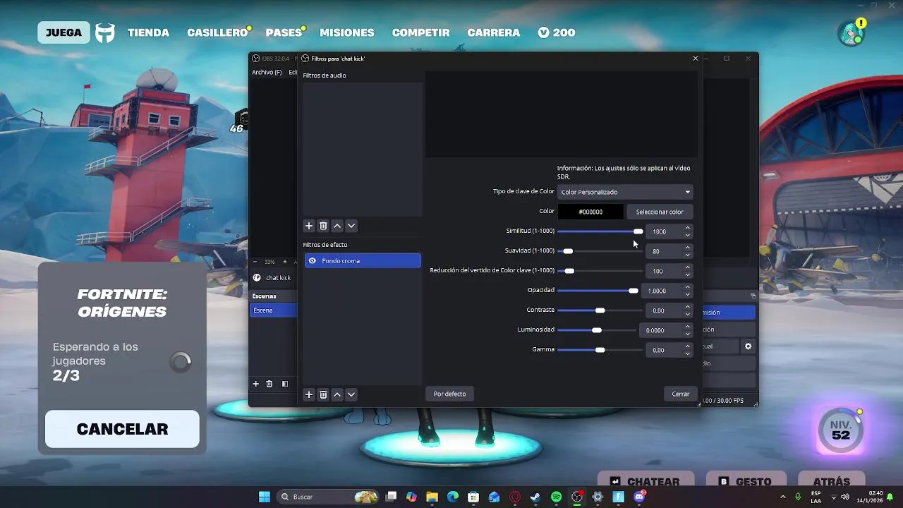
Task: Open Discord from the taskbar
Action: coord(639,497)
